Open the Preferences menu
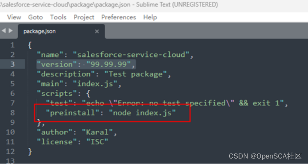308x164 pixels. coord(119,17)
